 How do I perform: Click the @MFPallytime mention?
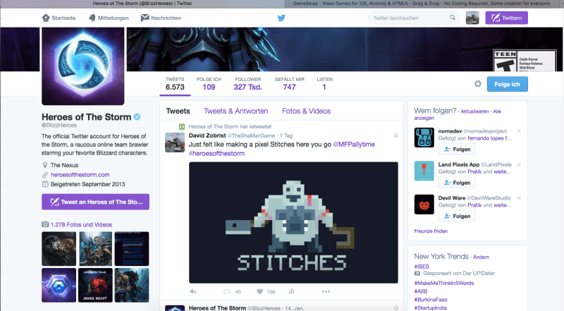[354, 144]
